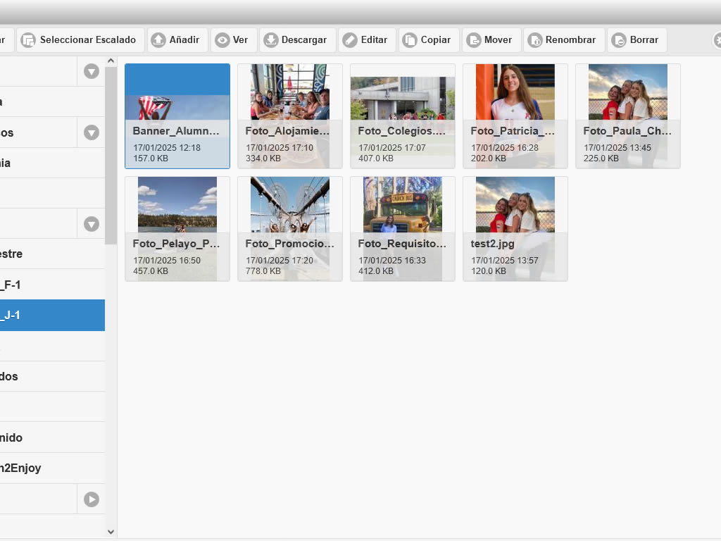Select the Foto_Requisito school bus photo

[403, 229]
